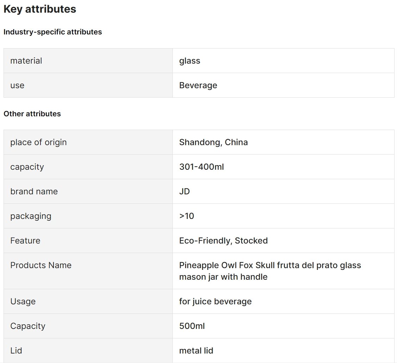Image resolution: width=397 pixels, height=363 pixels.
Task: Select the Beverage value text
Action: (x=198, y=85)
